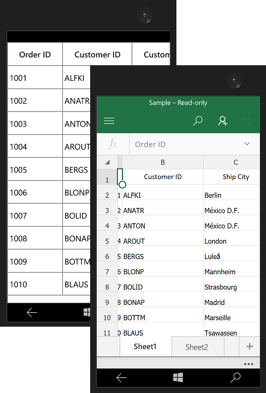Tap the Windows logo on rear phone
Viewport: 266px width, 393px height.
click(x=87, y=312)
